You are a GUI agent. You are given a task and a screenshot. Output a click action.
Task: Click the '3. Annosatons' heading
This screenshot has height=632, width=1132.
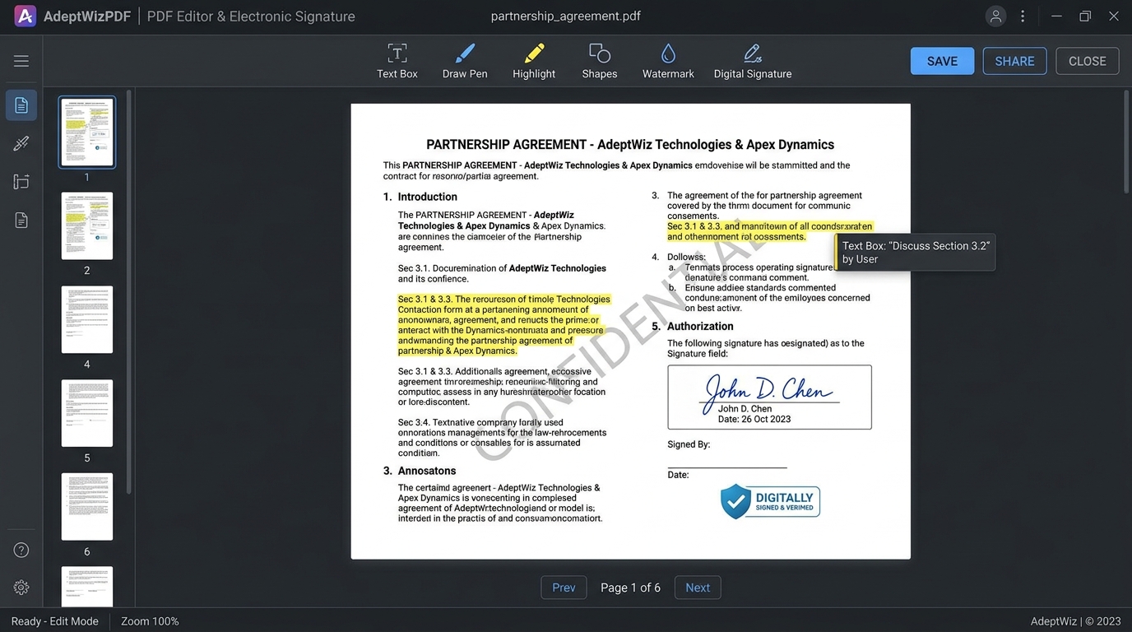420,471
